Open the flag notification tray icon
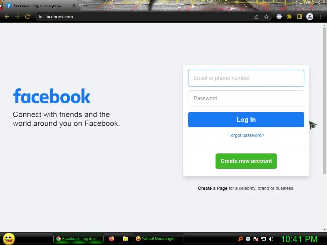 coord(256,239)
